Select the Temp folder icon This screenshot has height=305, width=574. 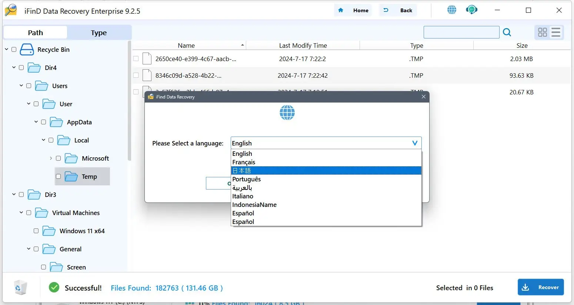pyautogui.click(x=71, y=177)
